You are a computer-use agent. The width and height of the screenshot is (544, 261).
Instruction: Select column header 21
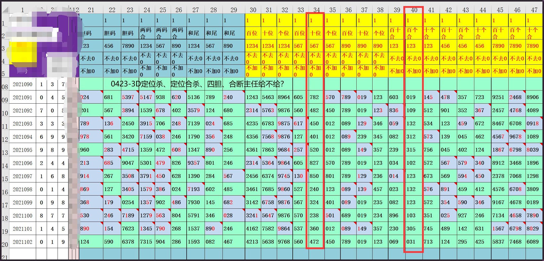91,10
